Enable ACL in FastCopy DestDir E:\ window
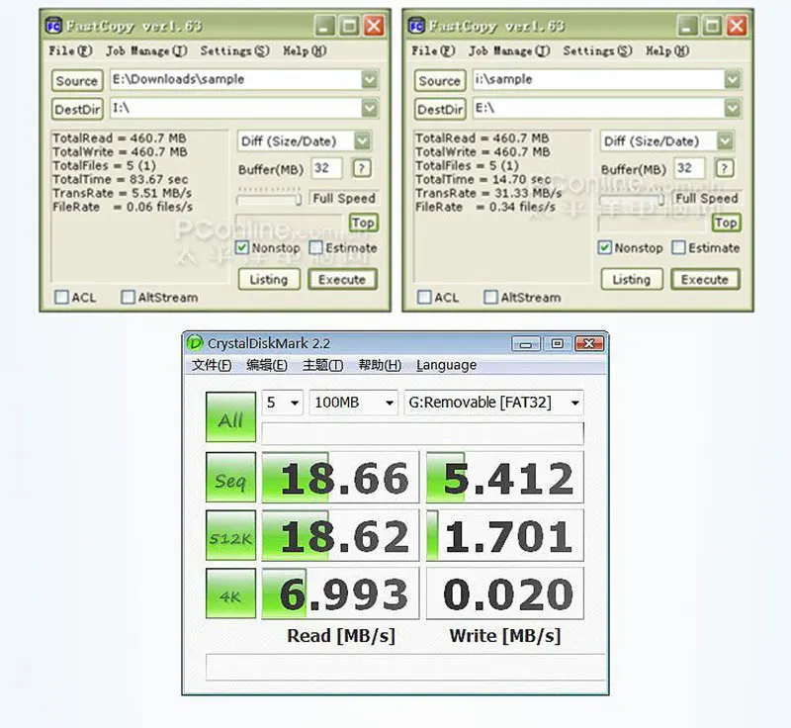The image size is (791, 728). coord(424,297)
